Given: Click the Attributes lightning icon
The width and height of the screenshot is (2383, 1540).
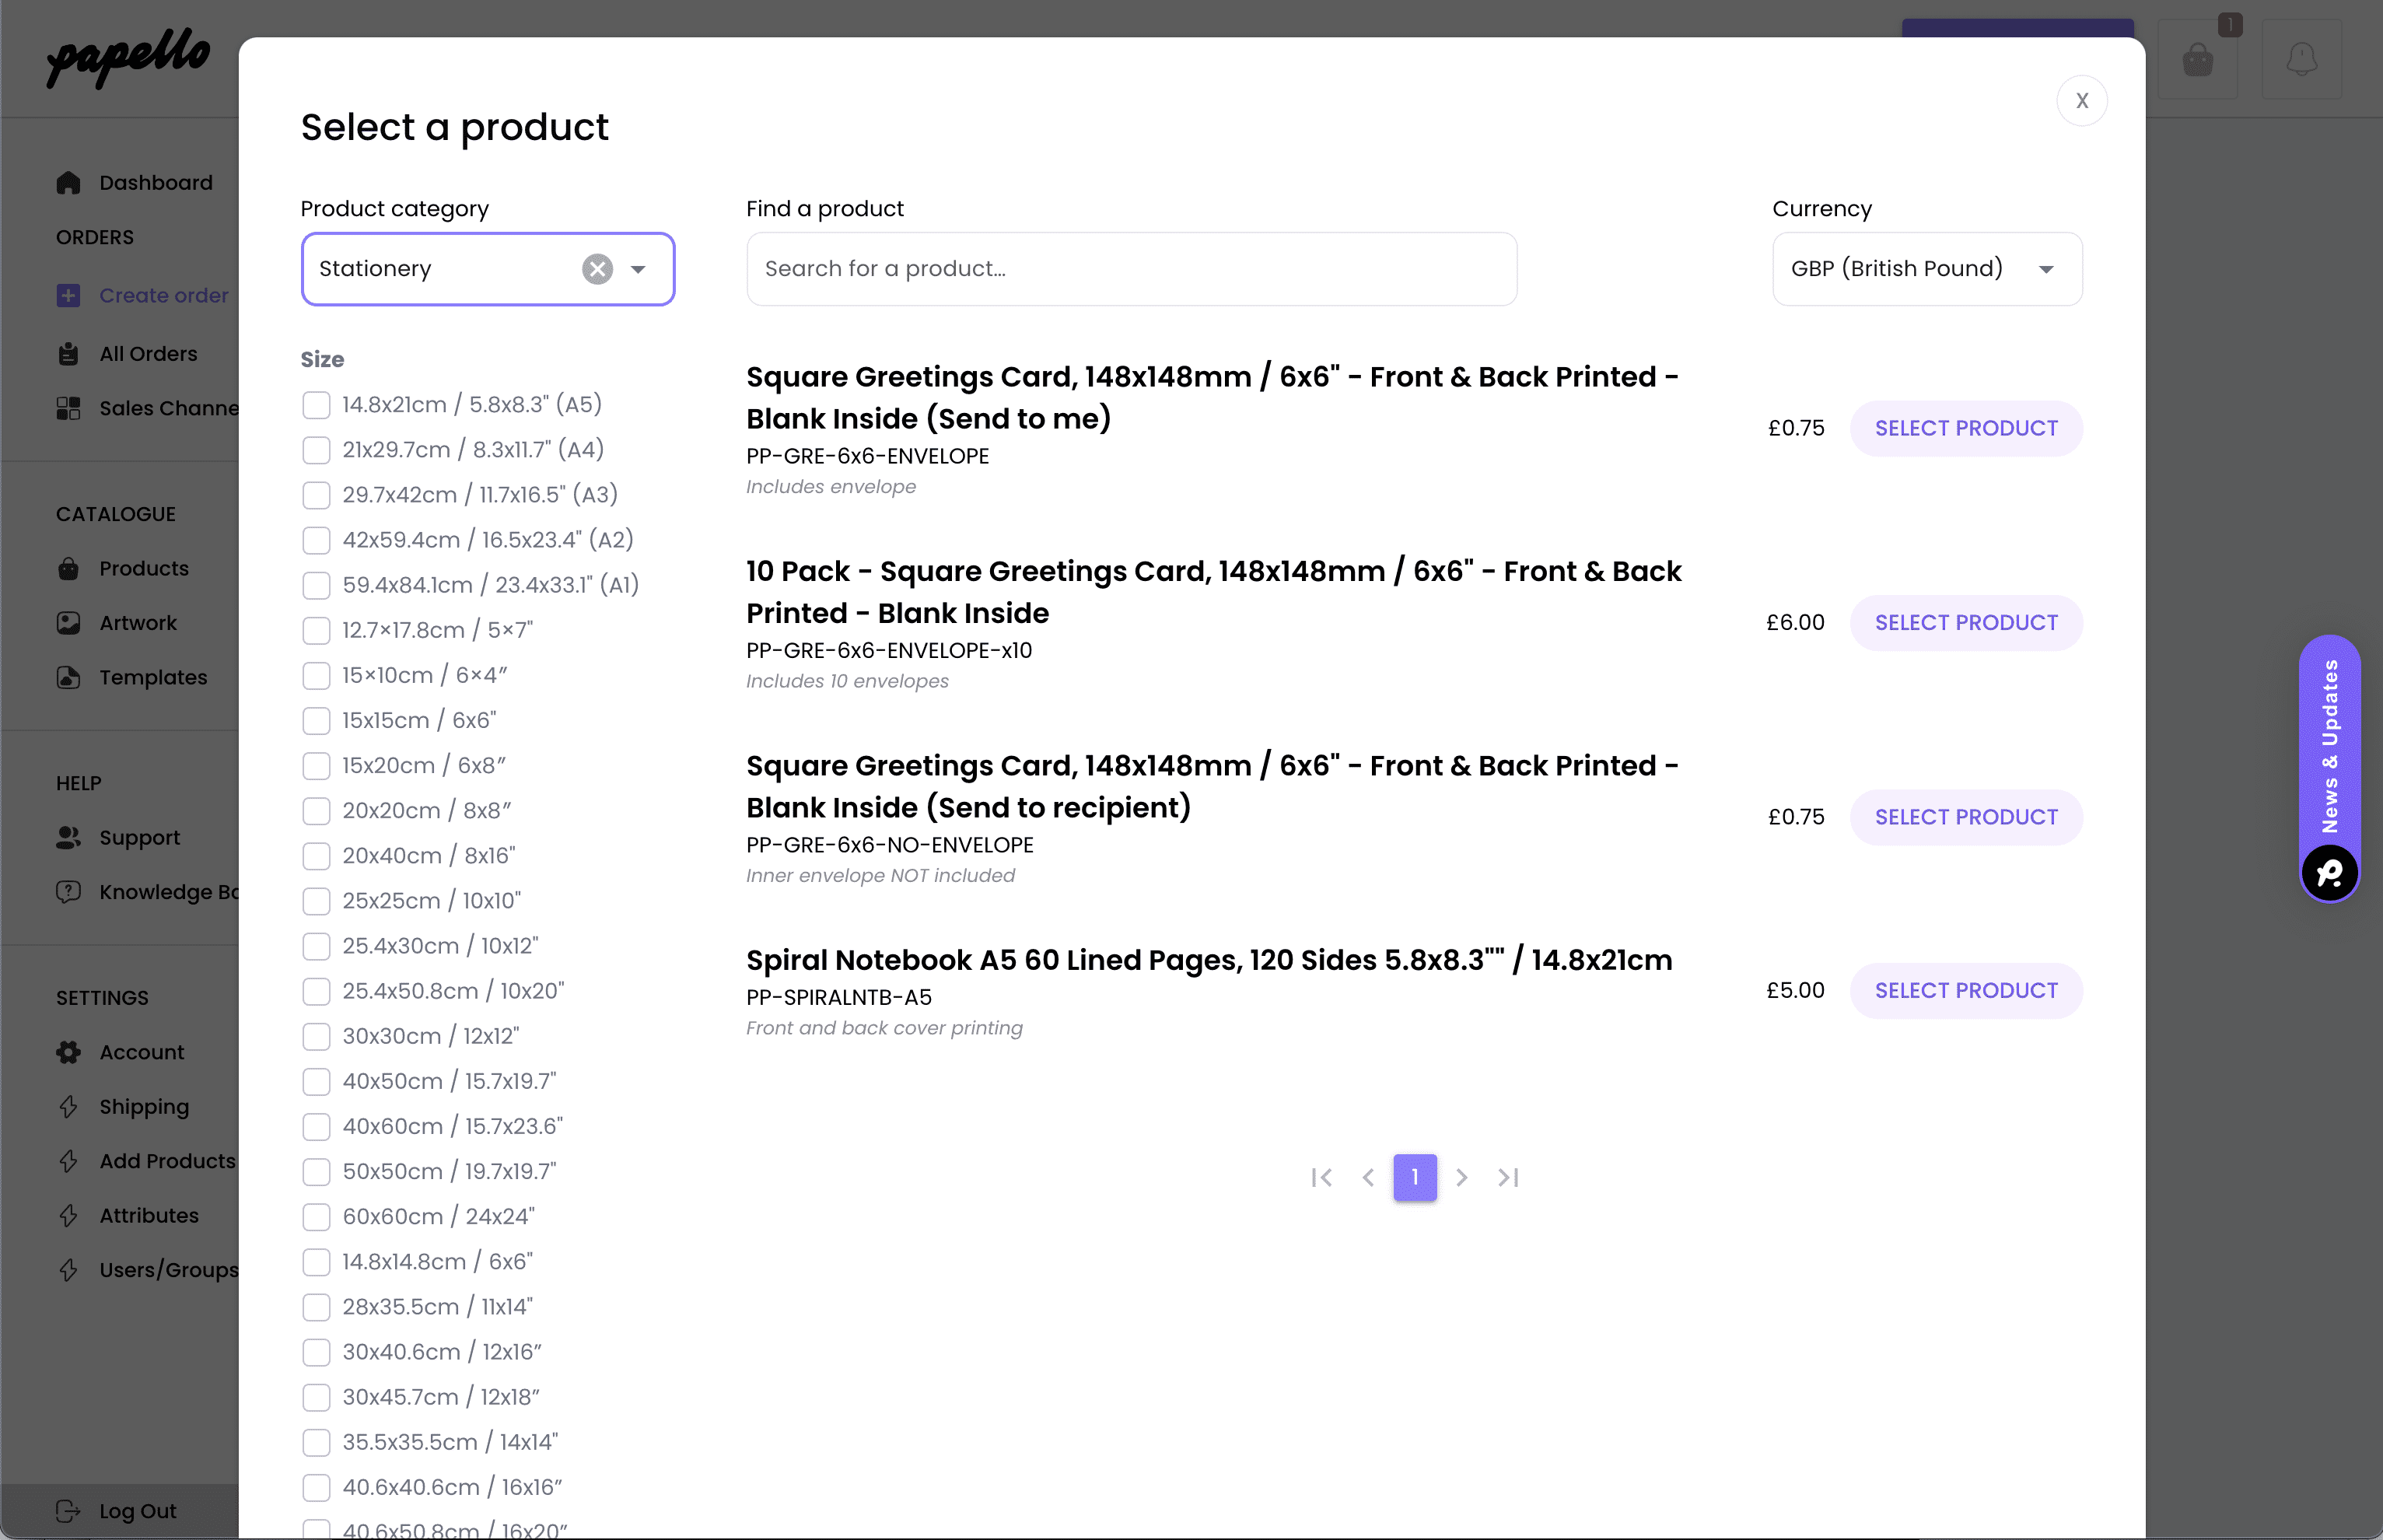Looking at the screenshot, I should pos(68,1215).
